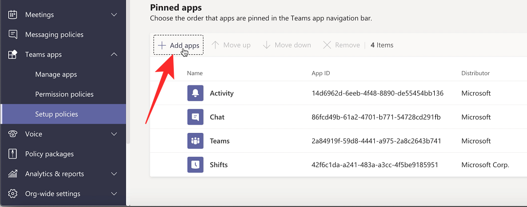Viewport: 527px width, 207px height.
Task: Sort by the Name column header
Action: click(x=195, y=73)
